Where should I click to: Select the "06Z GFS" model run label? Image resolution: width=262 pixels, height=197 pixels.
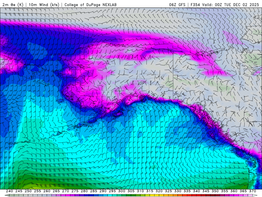(x=177, y=5)
